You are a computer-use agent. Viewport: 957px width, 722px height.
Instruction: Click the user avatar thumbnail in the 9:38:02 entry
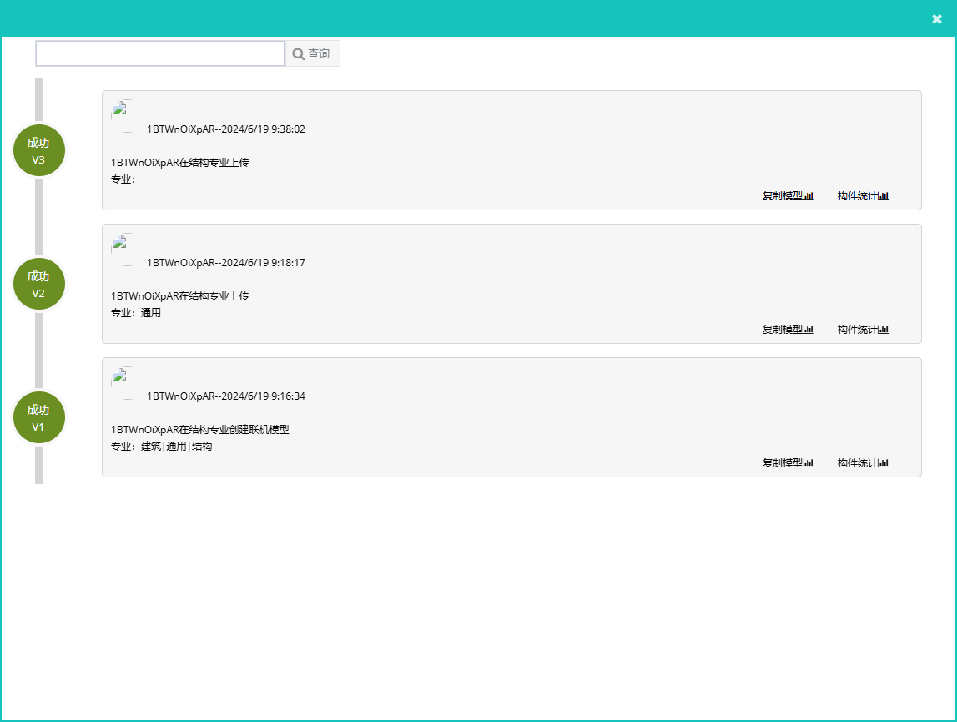(128, 116)
